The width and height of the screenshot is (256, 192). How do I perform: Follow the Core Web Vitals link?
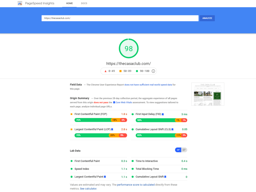pos(124,103)
